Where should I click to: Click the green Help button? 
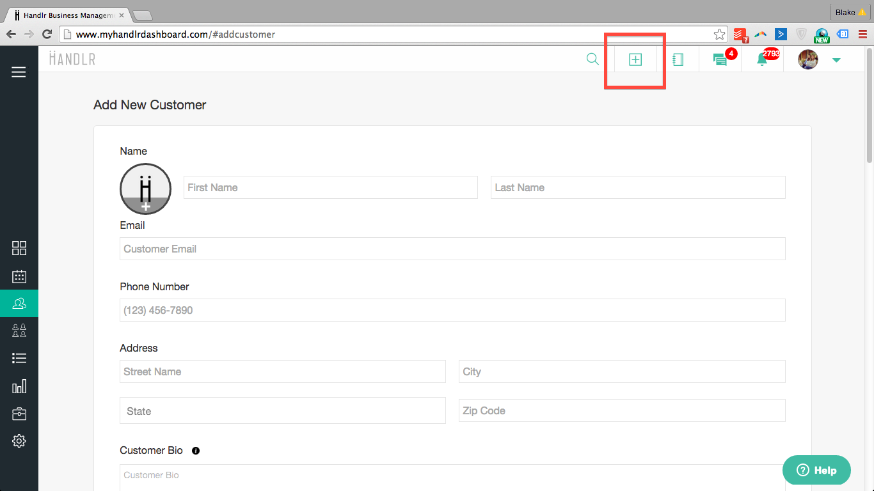pos(816,470)
